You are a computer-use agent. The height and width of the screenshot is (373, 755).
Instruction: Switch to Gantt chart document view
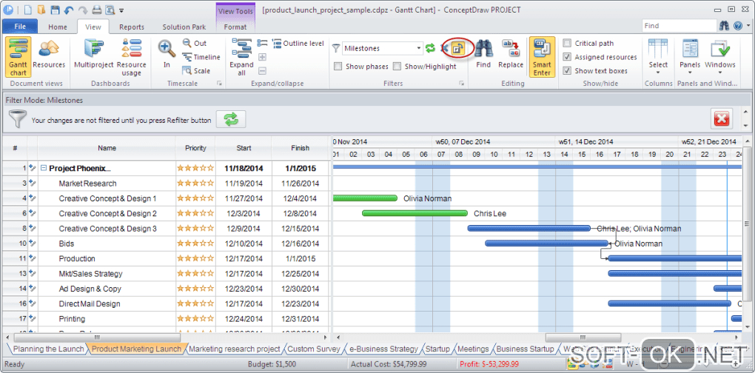tap(19, 57)
